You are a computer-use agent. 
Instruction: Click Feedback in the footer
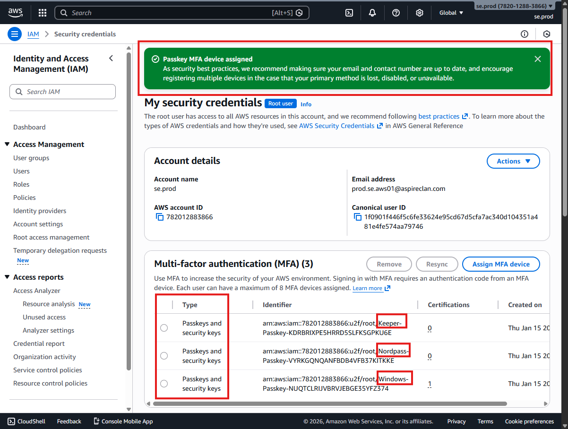69,421
